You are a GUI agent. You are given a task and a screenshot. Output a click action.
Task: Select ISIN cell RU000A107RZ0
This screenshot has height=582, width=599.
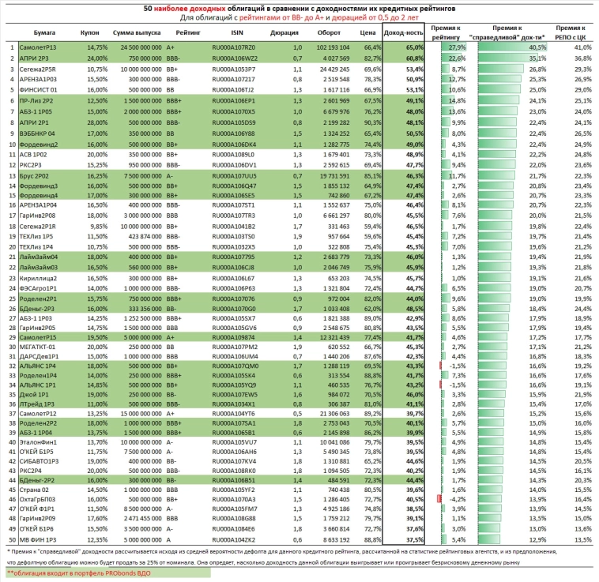236,47
